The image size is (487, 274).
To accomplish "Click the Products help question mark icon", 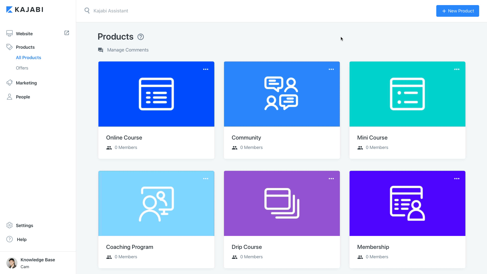I will pos(141,37).
